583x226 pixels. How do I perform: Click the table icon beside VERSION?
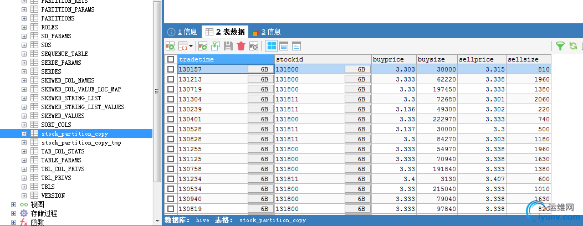click(x=34, y=196)
